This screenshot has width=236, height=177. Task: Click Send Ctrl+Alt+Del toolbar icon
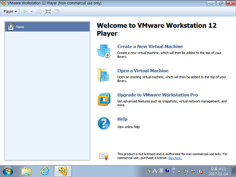pyautogui.click(x=39, y=11)
